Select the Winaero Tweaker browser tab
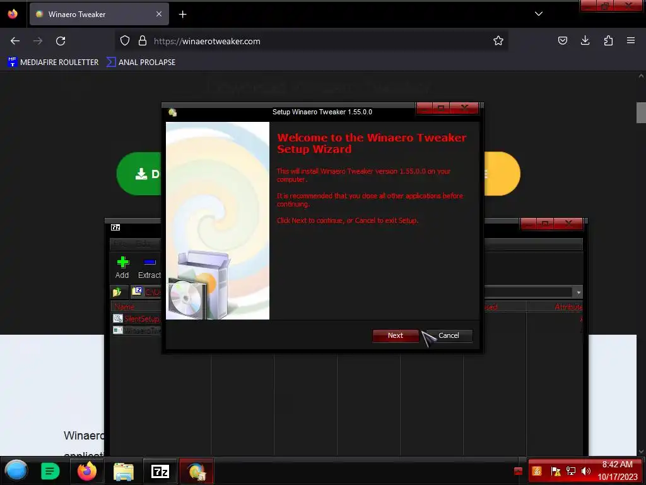The image size is (646, 485). pos(99,15)
